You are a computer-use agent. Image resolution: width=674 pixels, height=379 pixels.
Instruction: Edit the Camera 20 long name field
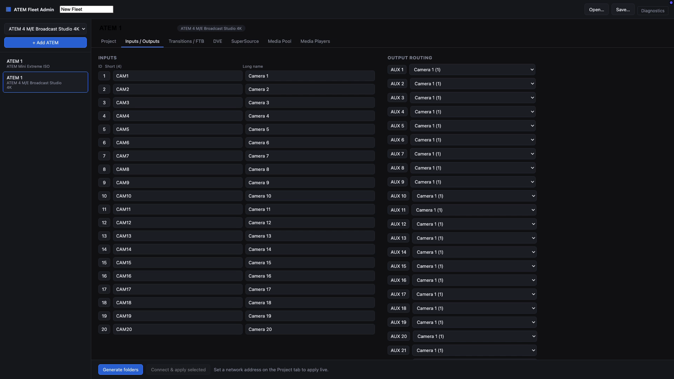pos(310,329)
